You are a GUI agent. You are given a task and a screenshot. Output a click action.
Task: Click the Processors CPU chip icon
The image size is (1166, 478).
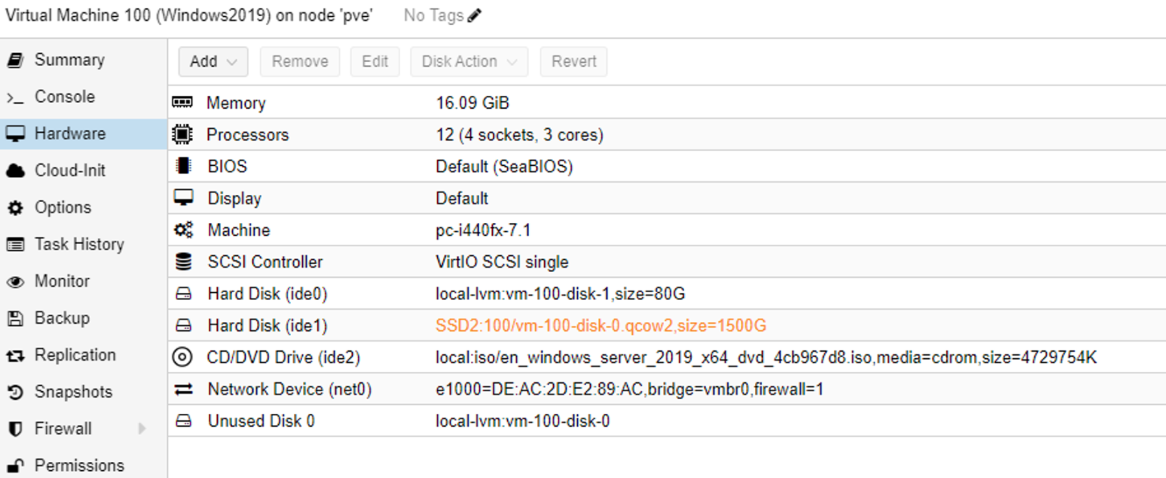182,134
